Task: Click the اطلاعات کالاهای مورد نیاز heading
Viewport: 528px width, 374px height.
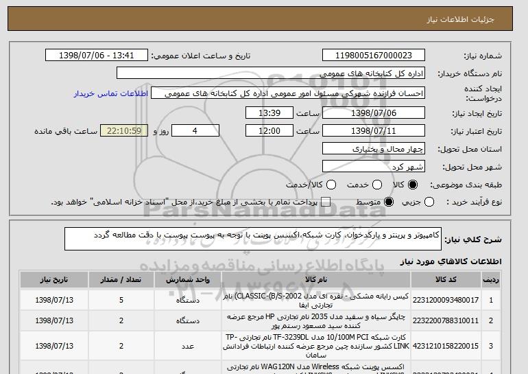Action: (x=451, y=261)
